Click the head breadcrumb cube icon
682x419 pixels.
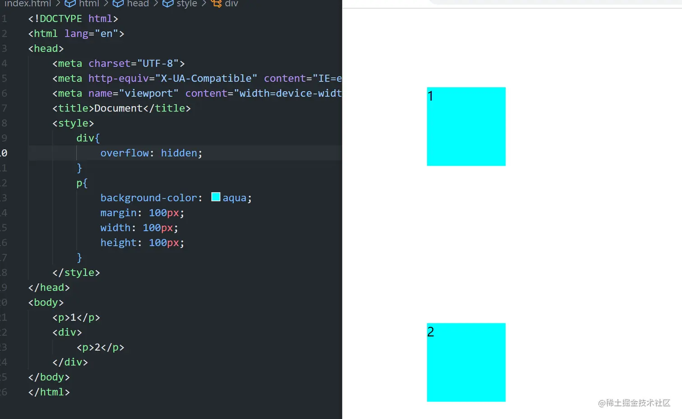[118, 4]
